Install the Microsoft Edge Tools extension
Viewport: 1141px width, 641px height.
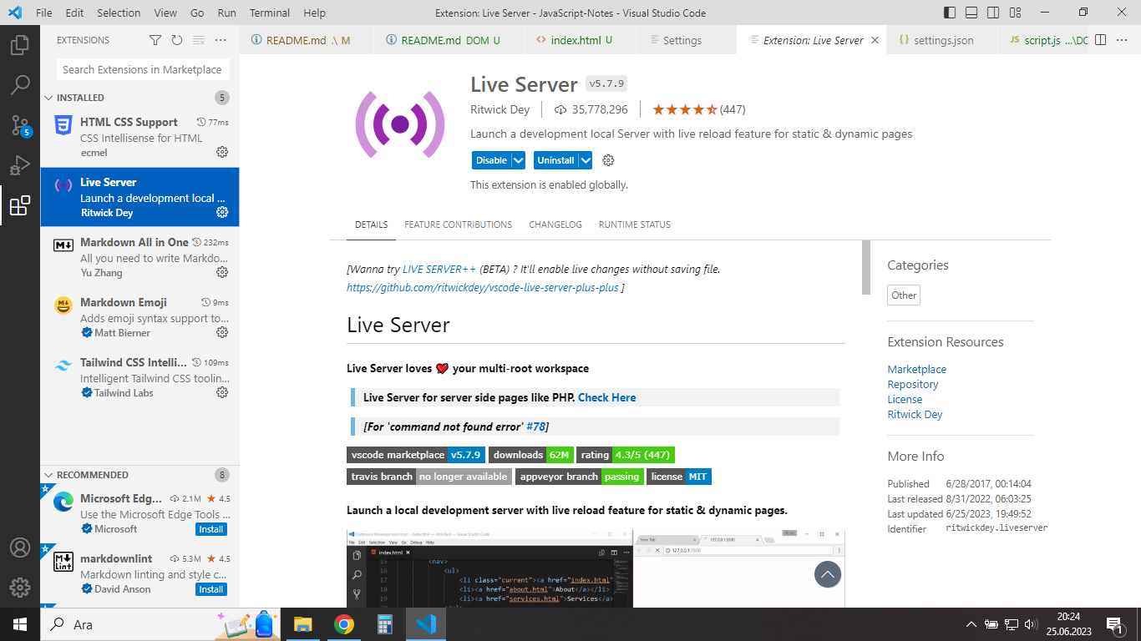(211, 529)
